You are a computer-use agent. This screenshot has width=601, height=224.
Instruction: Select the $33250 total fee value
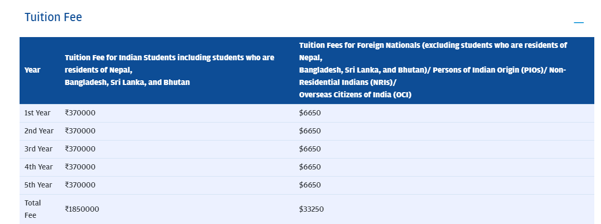point(312,209)
